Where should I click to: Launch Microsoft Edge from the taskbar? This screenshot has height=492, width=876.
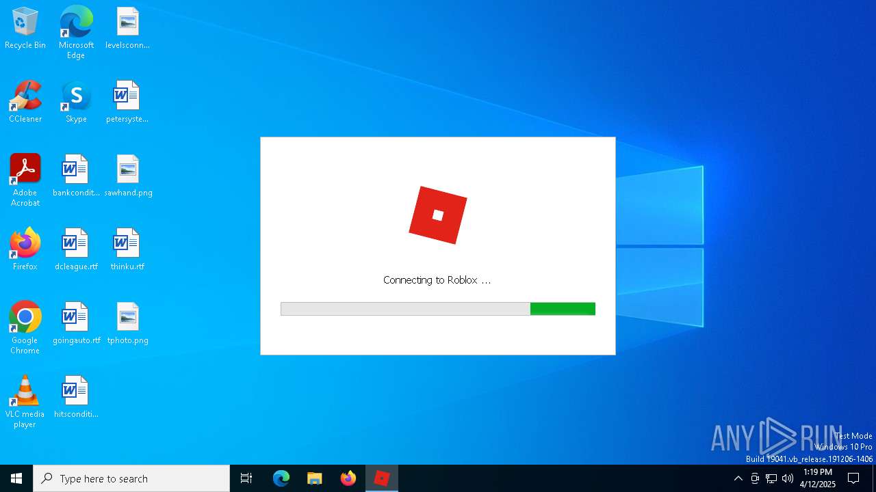(x=281, y=478)
